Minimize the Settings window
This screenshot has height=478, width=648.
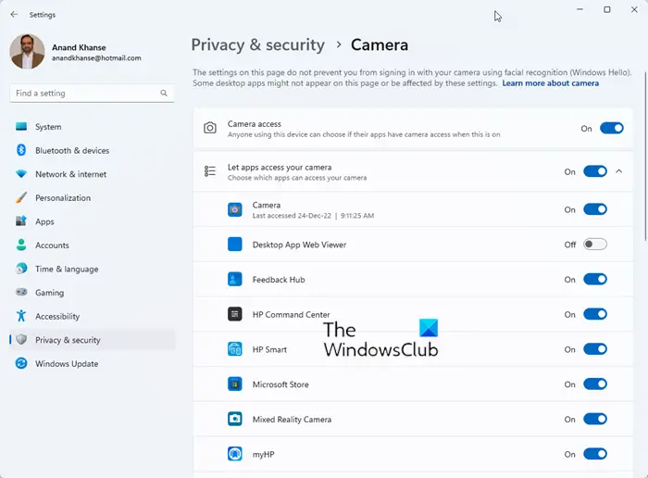point(580,9)
